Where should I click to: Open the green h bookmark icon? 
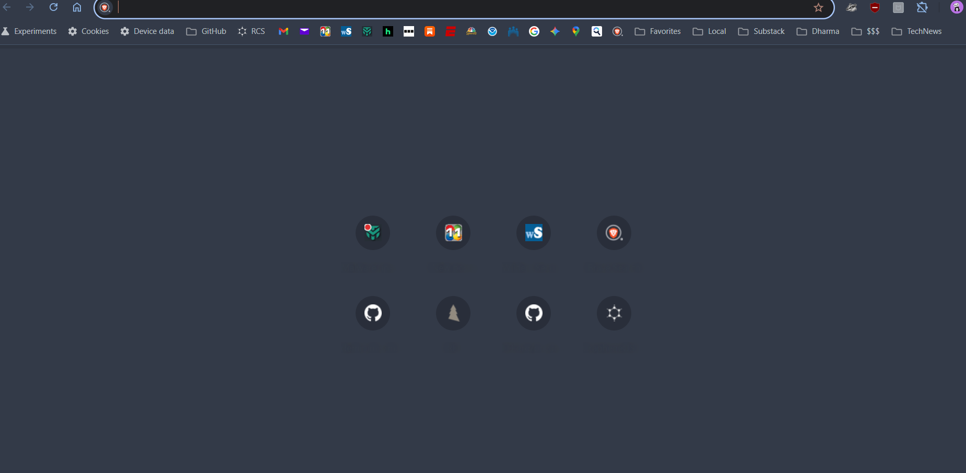[x=388, y=31]
